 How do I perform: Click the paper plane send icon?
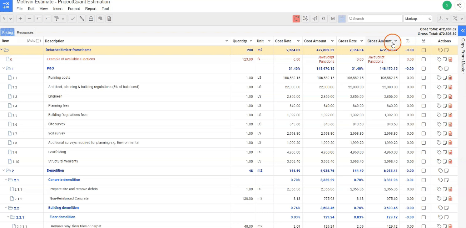click(314, 19)
